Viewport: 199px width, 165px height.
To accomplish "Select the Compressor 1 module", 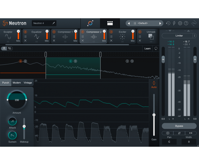I will click(x=65, y=36).
